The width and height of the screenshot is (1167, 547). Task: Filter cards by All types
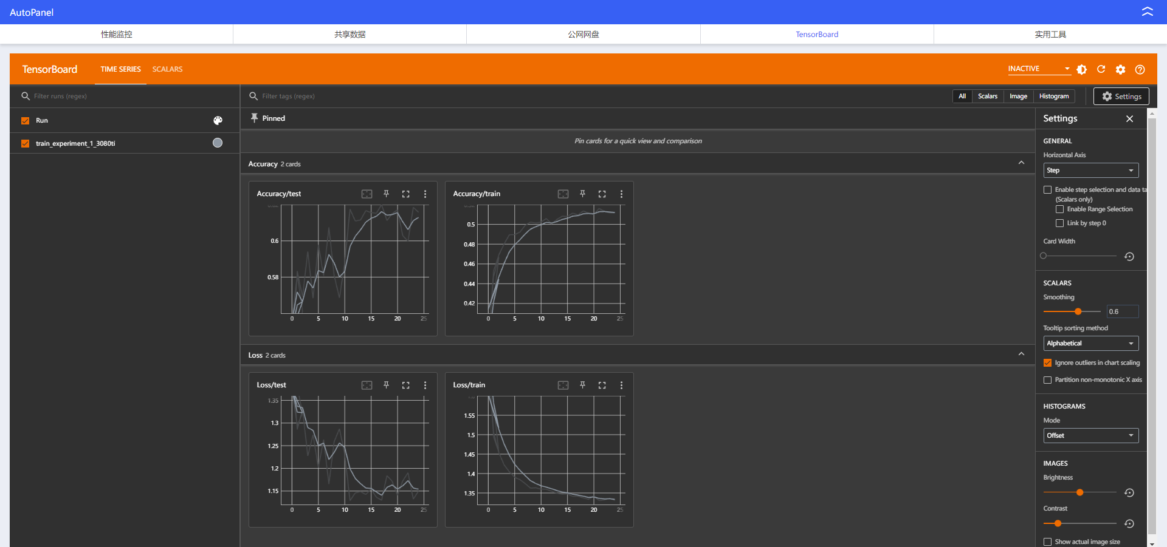coord(962,96)
